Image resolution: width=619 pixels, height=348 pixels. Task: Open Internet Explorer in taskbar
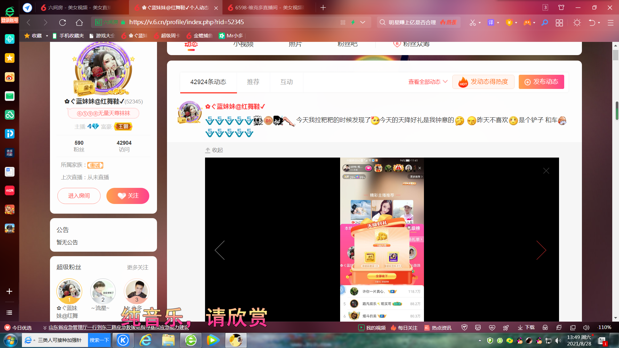click(x=146, y=340)
